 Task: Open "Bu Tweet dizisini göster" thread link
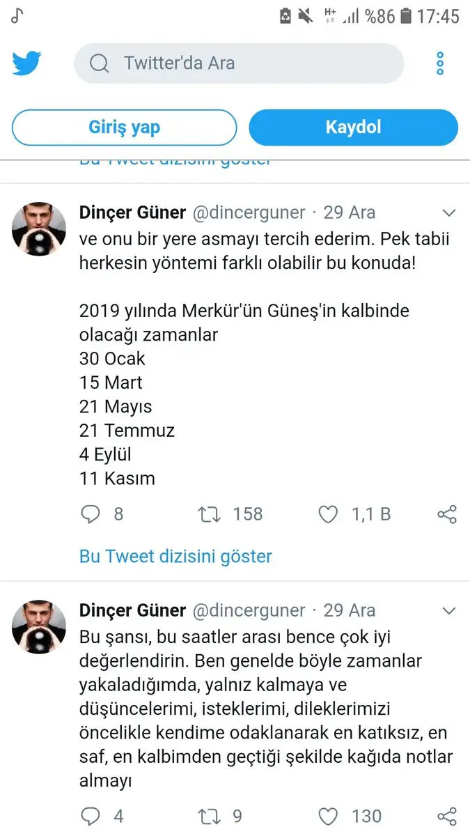175,557
